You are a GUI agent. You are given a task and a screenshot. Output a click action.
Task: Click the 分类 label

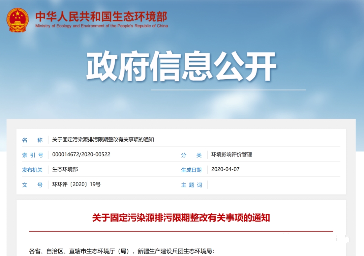coord(191,155)
